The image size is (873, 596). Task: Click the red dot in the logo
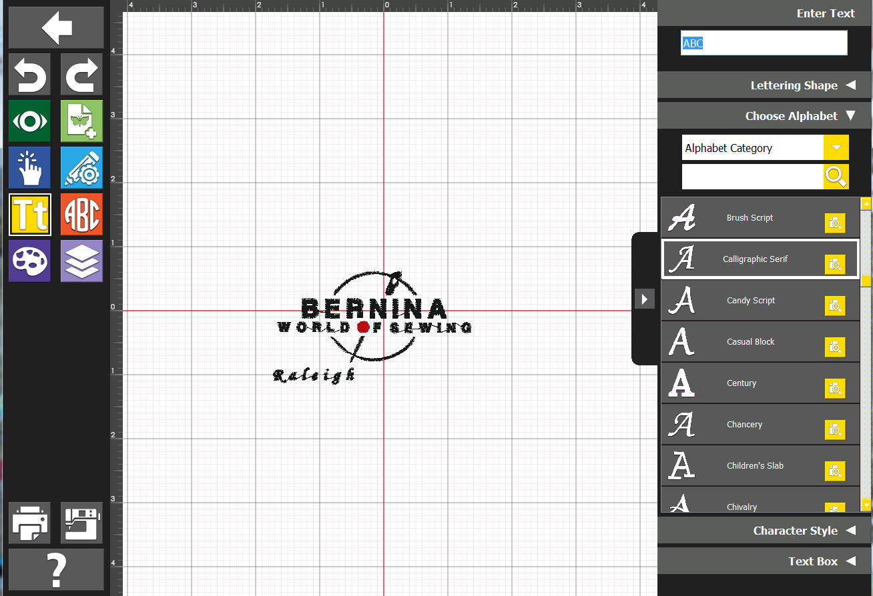[x=363, y=327]
